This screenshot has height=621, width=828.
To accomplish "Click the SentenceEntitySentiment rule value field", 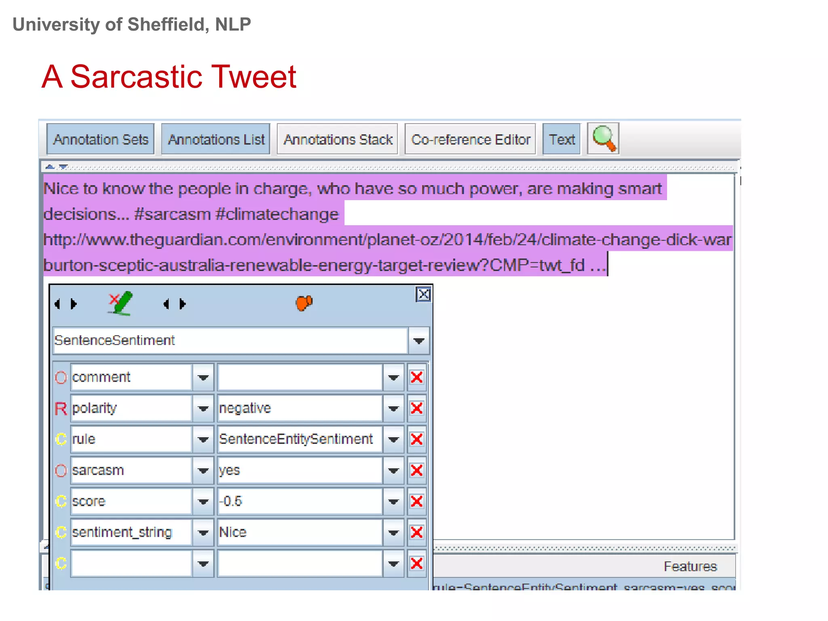I will (300, 439).
